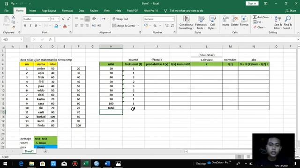The height and width of the screenshot is (168, 300).
Task: Undo the last action
Action: click(13, 4)
